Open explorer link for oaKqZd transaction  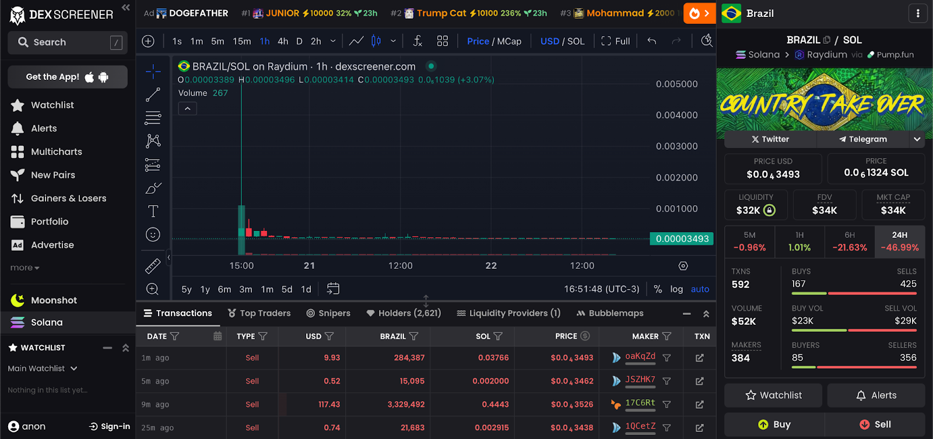700,358
